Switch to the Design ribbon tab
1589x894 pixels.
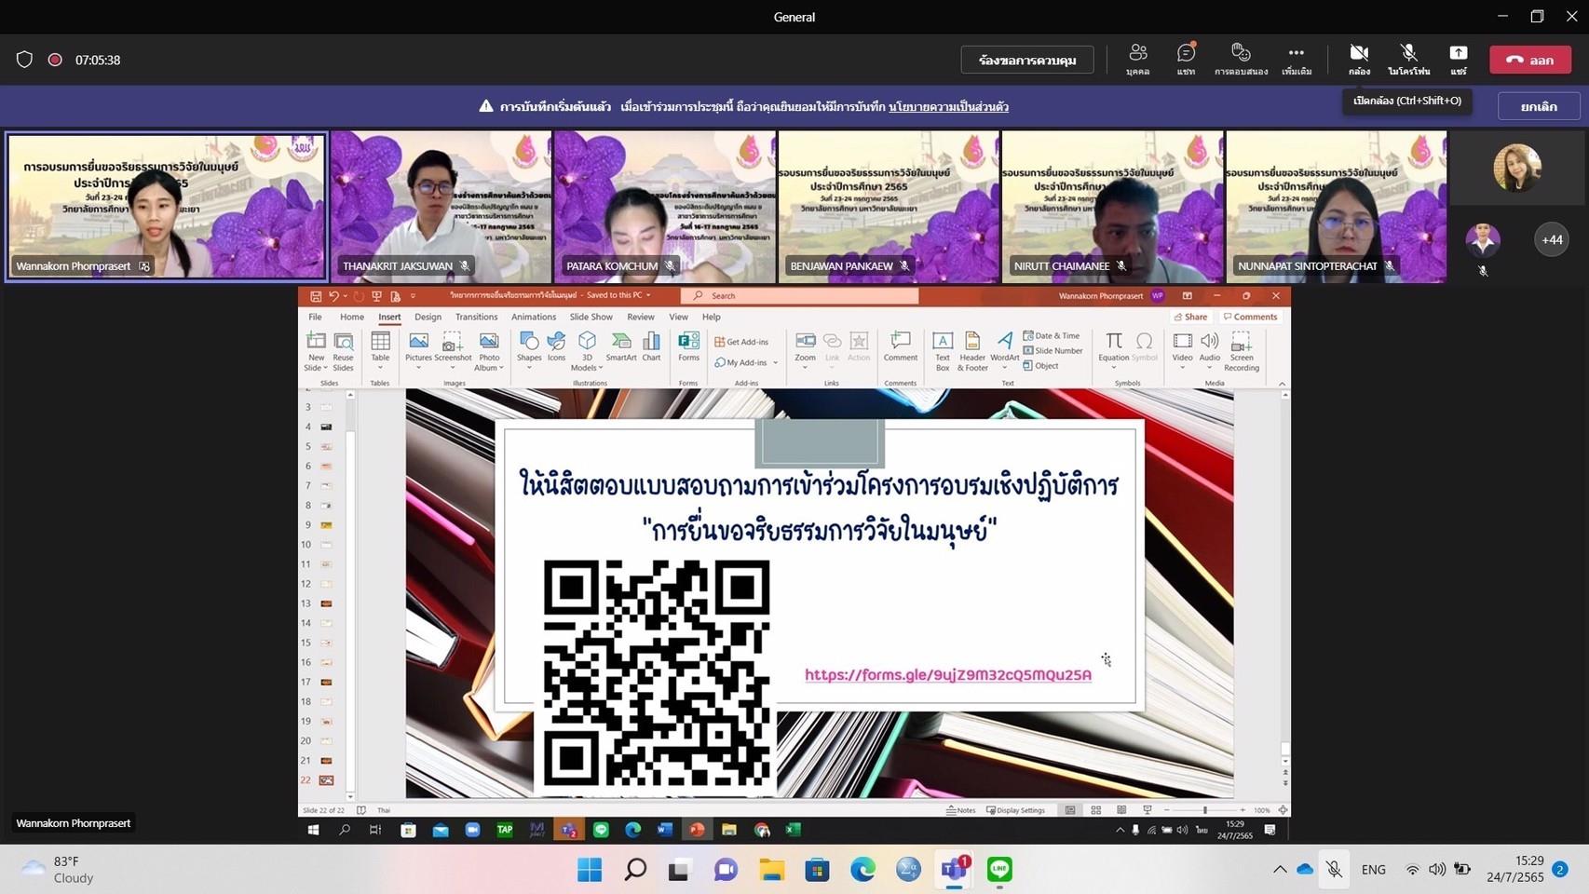click(x=428, y=317)
